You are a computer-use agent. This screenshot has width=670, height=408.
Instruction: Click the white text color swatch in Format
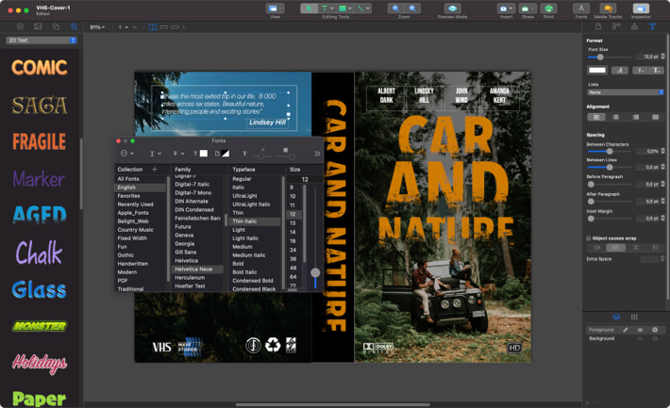(597, 70)
